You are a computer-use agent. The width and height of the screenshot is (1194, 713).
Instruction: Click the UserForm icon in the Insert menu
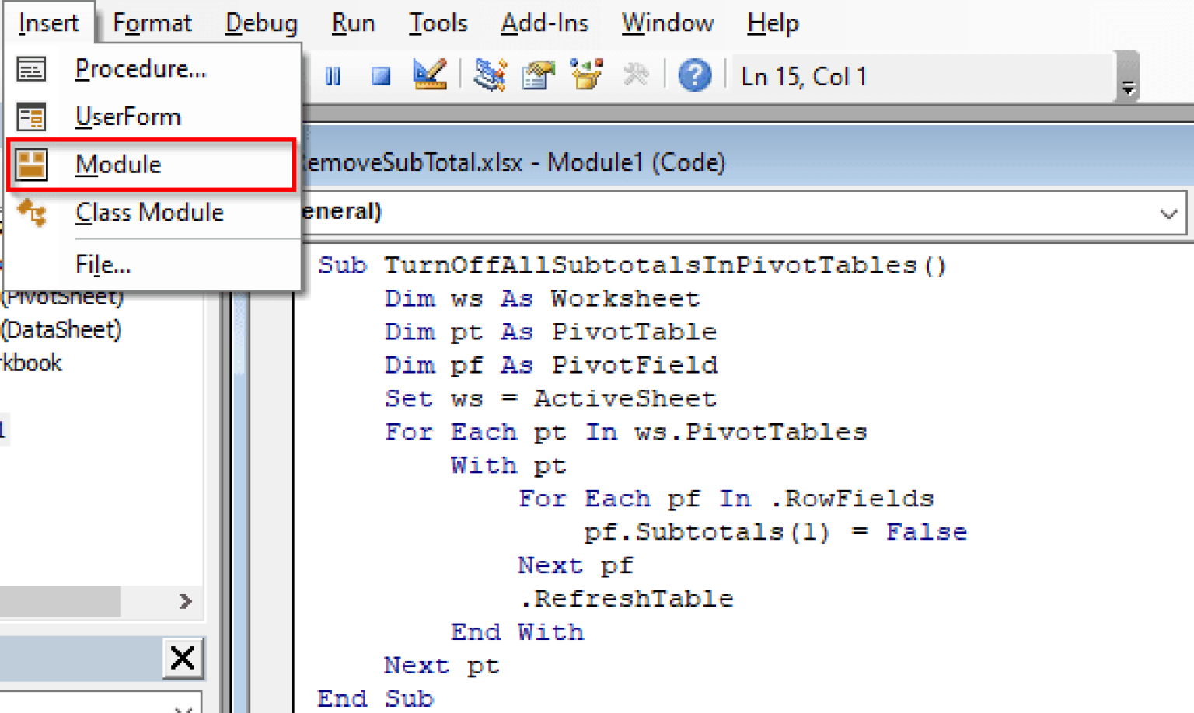coord(31,117)
